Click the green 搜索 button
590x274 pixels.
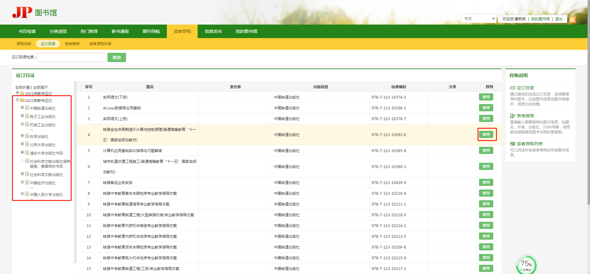116,57
